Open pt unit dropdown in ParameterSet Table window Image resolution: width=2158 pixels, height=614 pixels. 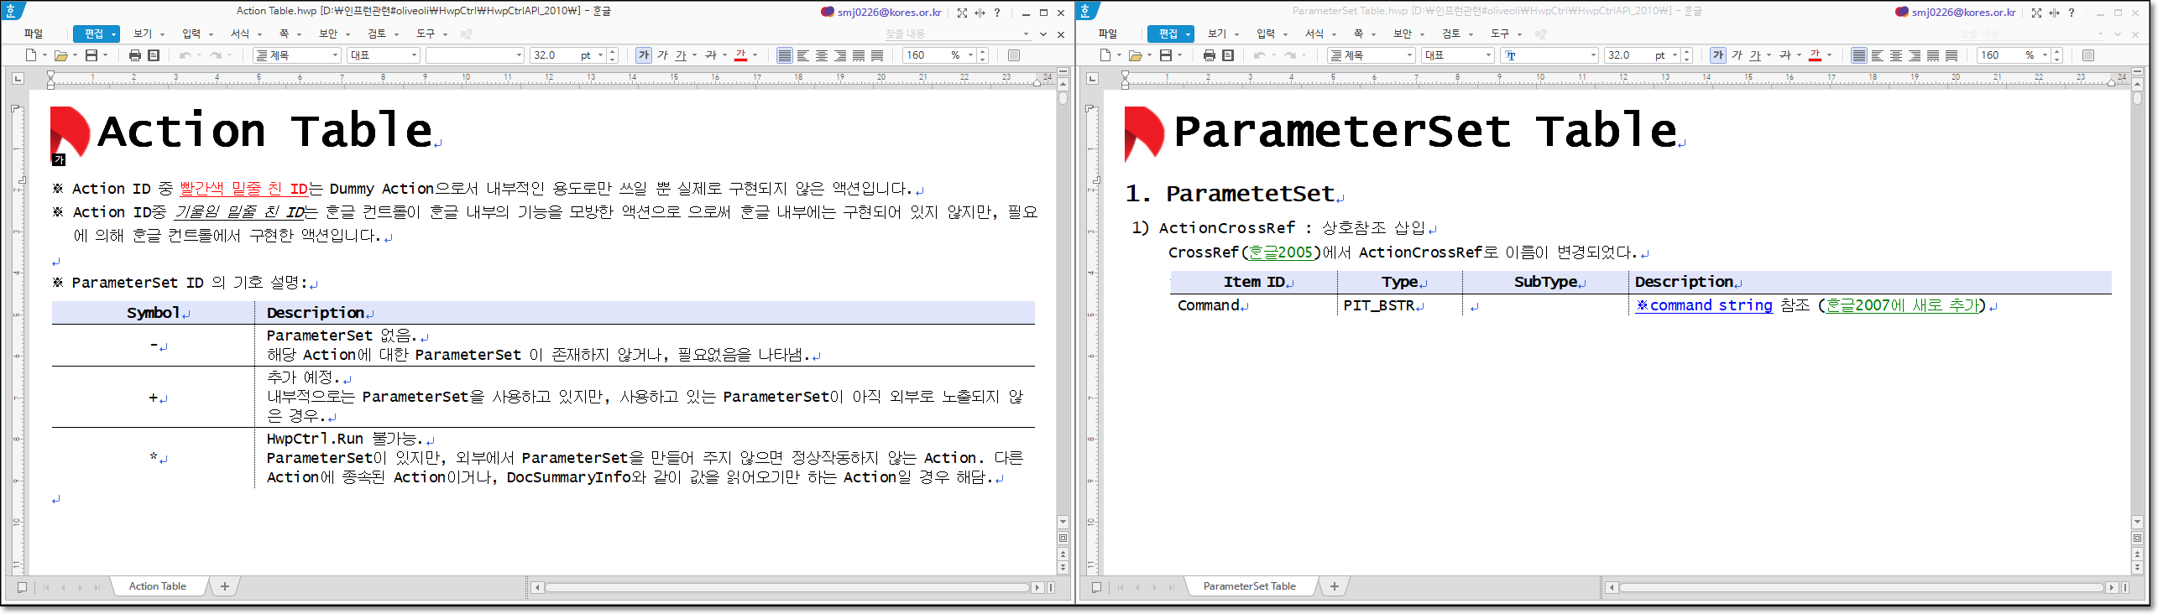pyautogui.click(x=1675, y=55)
